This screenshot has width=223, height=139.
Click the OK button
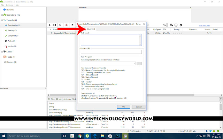(123, 107)
